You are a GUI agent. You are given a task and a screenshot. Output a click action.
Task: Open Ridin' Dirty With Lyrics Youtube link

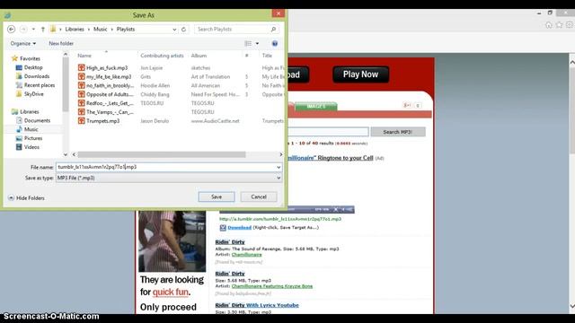(x=257, y=305)
